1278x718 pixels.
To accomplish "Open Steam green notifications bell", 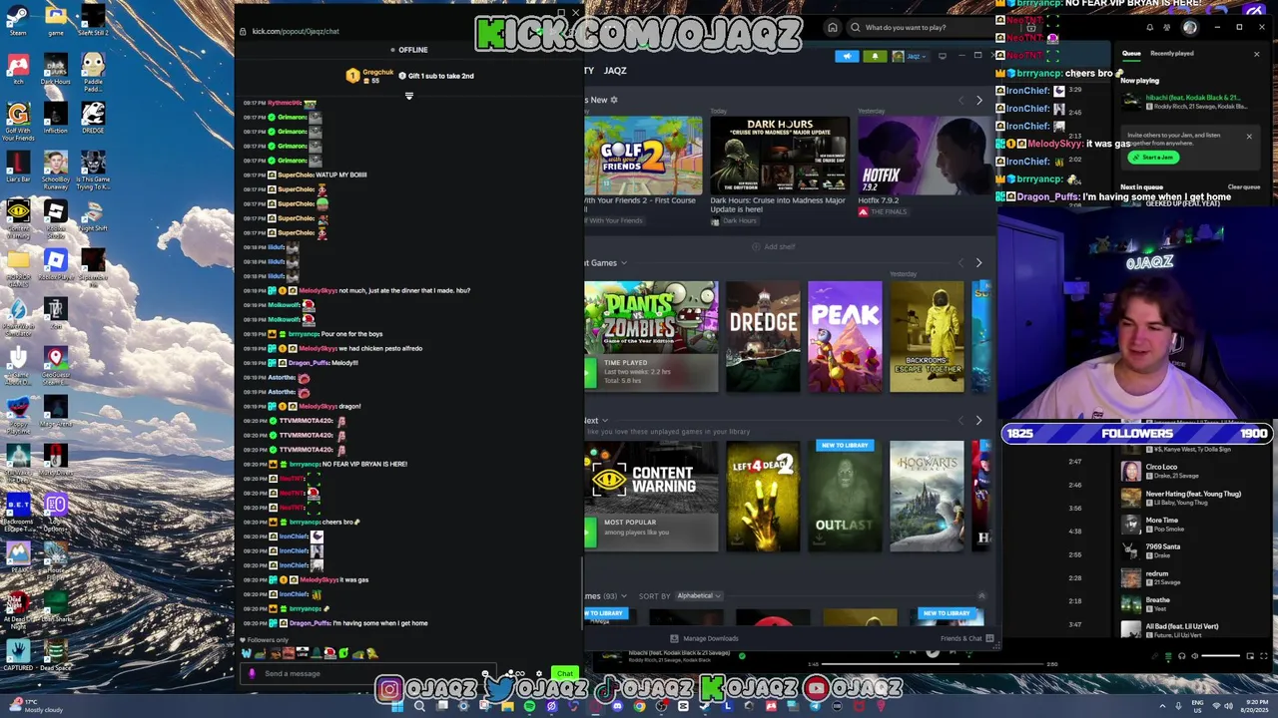I will tap(875, 56).
